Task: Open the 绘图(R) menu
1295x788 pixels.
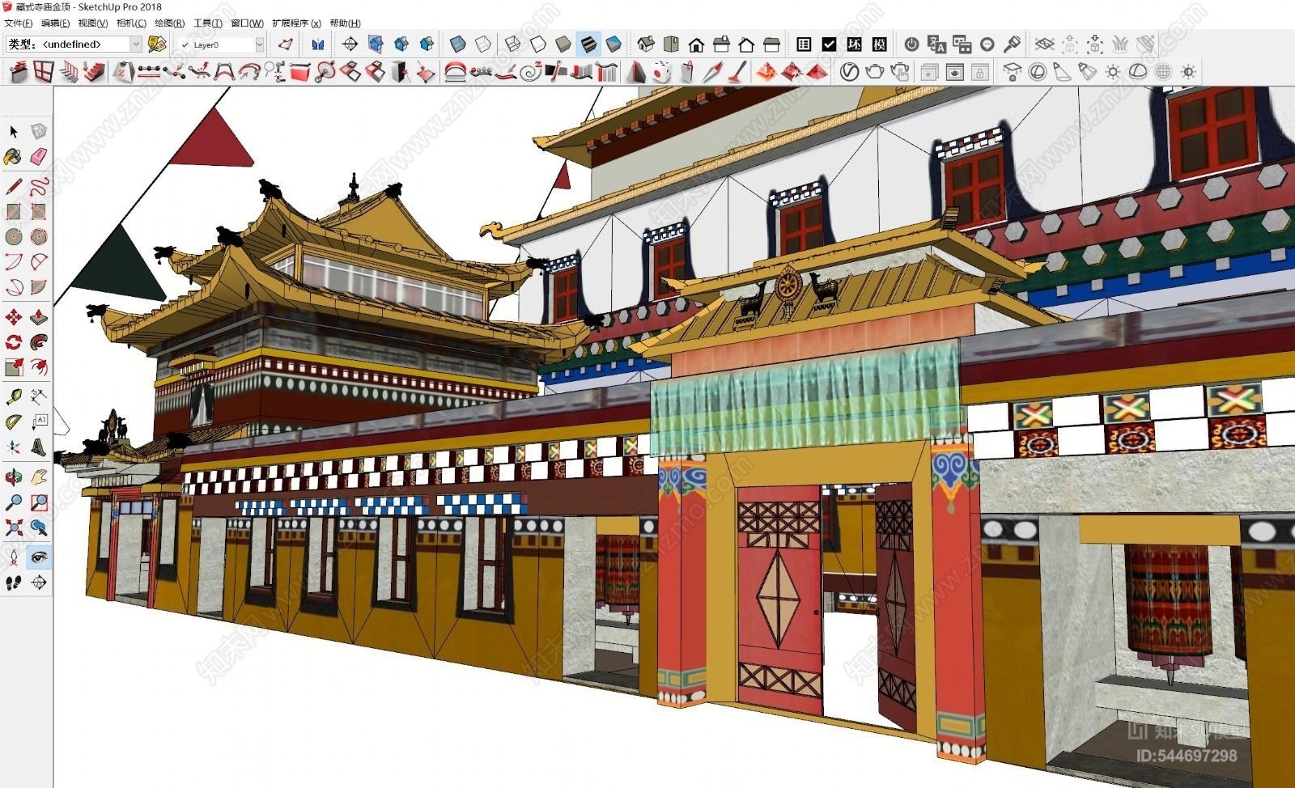Action: click(x=170, y=23)
